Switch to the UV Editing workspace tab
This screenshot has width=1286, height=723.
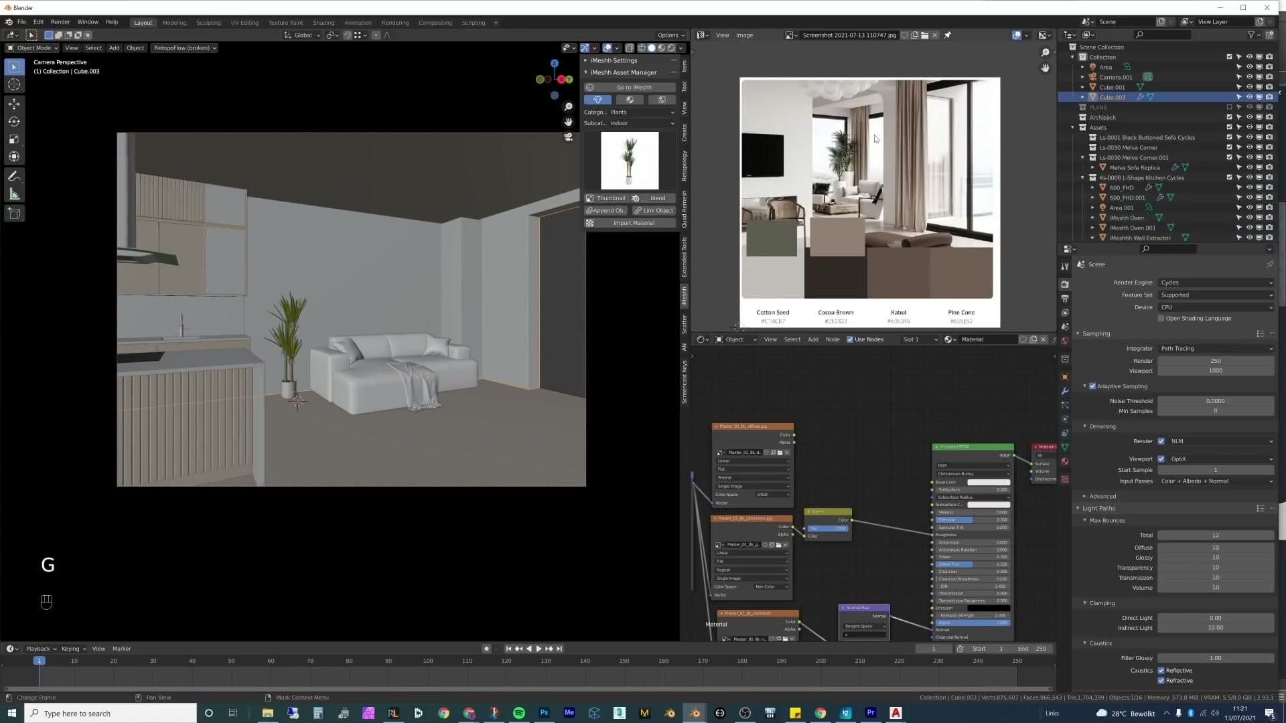[244, 23]
